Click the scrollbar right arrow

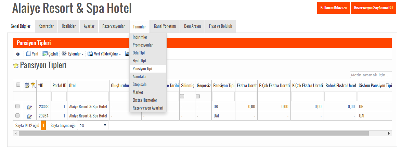[x=389, y=133]
